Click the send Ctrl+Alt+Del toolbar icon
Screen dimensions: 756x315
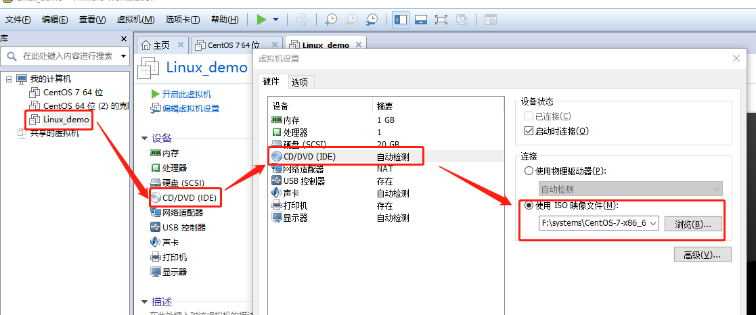coord(301,20)
